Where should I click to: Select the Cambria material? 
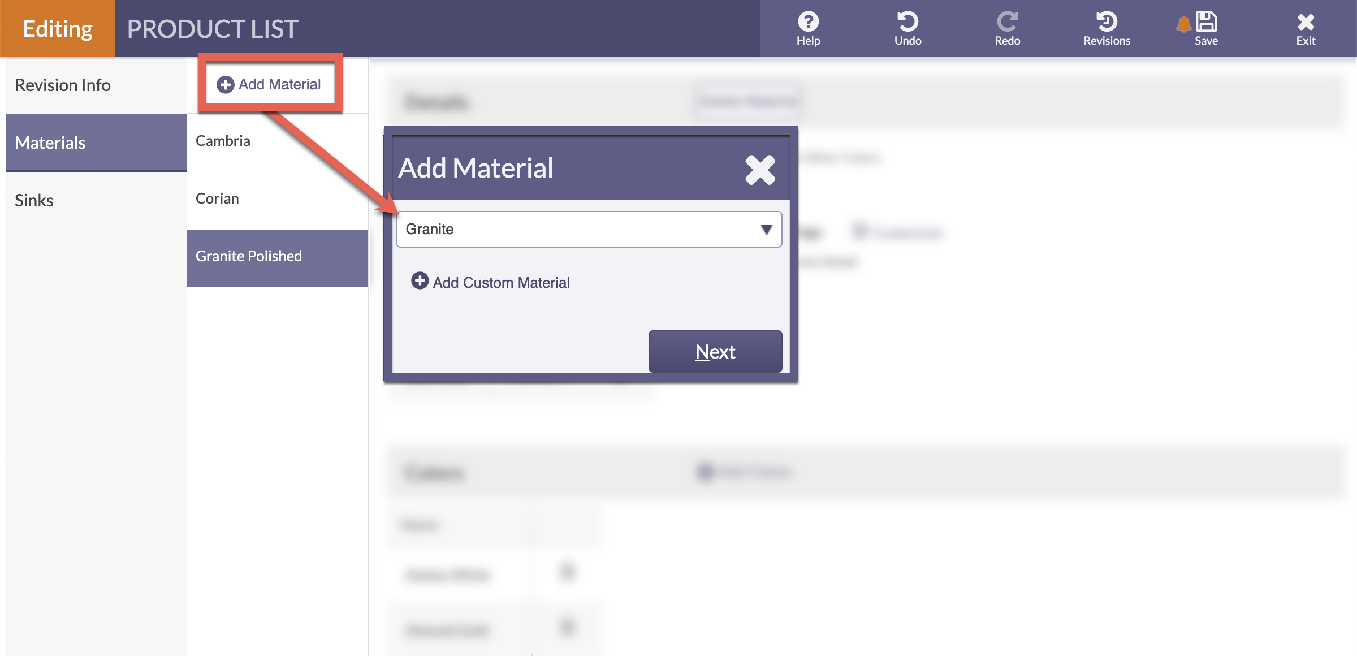(x=222, y=141)
